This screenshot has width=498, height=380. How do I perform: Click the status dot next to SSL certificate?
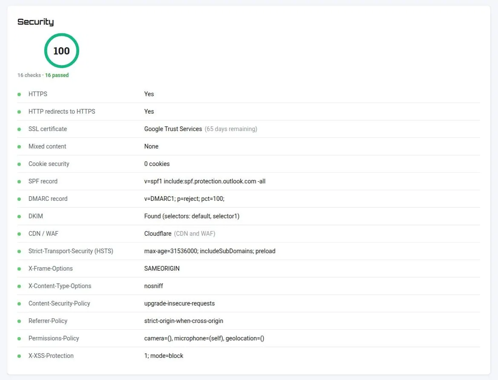coord(19,129)
